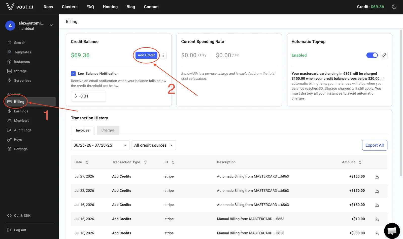
Task: Click the account avatar circle
Action: tap(10, 25)
